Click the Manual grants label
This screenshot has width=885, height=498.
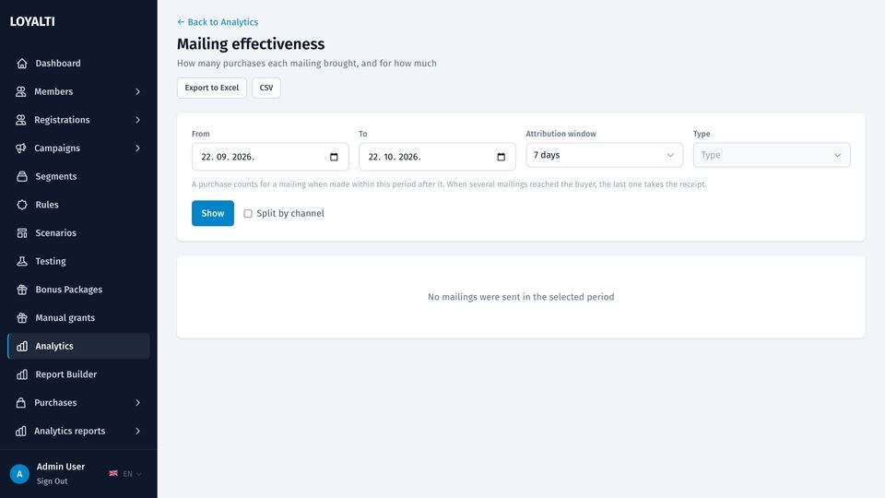pyautogui.click(x=65, y=317)
